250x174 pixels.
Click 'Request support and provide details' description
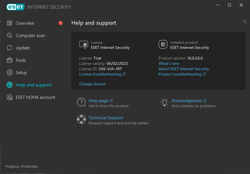(x=119, y=123)
